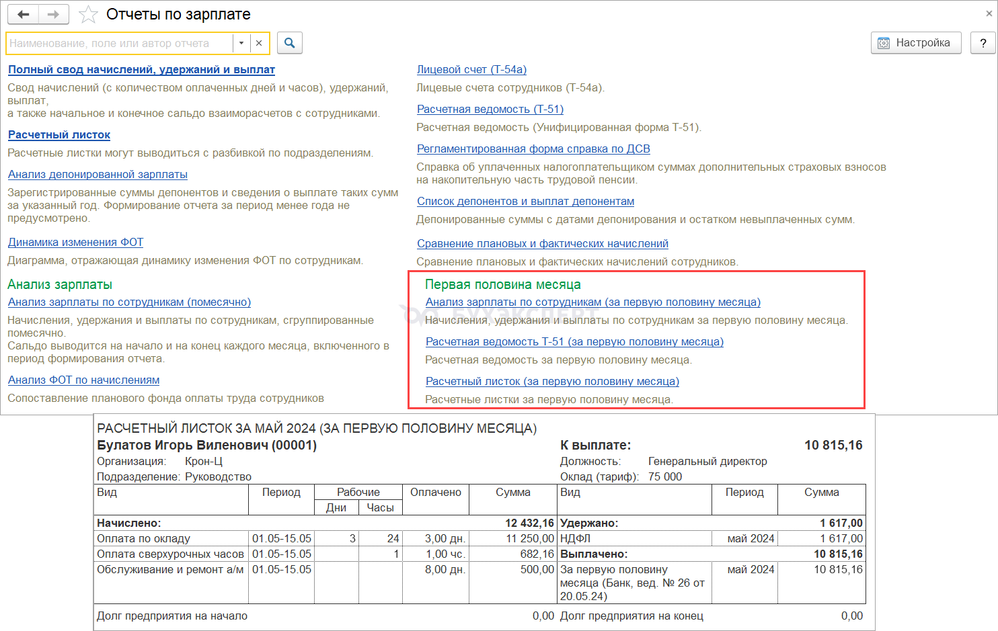Click the back navigation arrow
The height and width of the screenshot is (631, 998).
24,14
